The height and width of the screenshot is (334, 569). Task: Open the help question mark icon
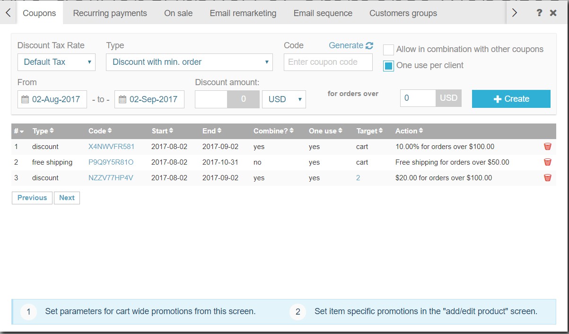point(539,13)
